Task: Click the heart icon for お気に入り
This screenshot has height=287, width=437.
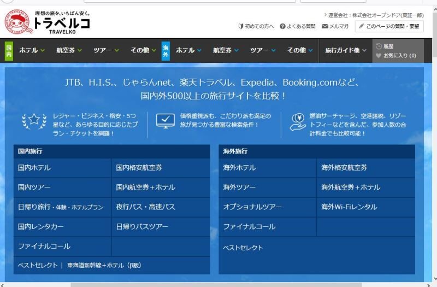Action: click(379, 55)
